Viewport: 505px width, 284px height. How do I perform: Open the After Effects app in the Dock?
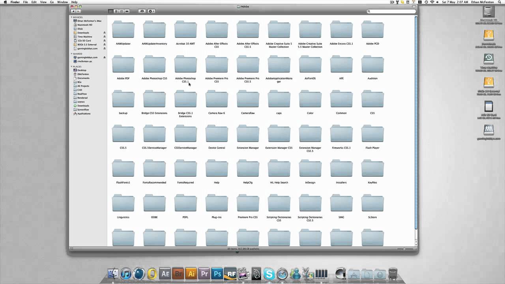pos(165,273)
